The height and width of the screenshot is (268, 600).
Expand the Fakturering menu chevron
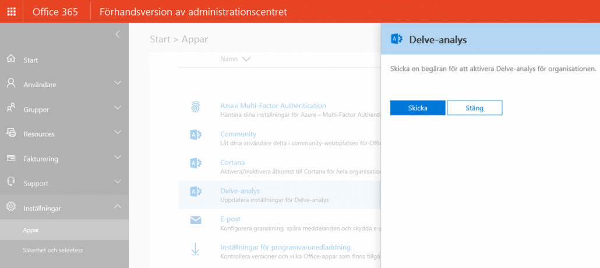[x=118, y=157]
